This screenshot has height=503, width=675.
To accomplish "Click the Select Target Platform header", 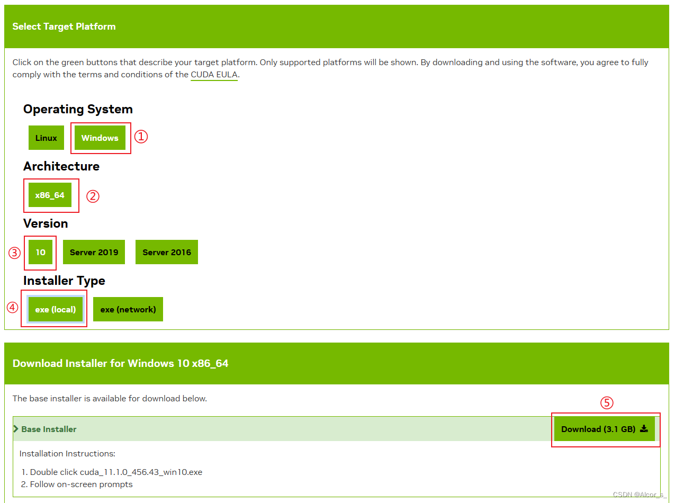I will 64,26.
